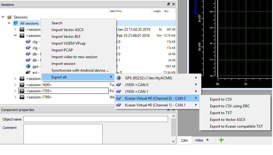Image resolution: width=273 pixels, height=155 pixels.
Task: Choose Export to TXT
Action: [x=235, y=113]
